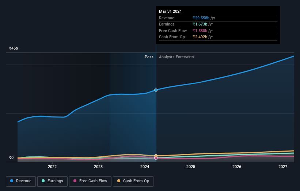Click the 2025 x-axis label
Screen dimensions: 300x191
pyautogui.click(x=191, y=167)
